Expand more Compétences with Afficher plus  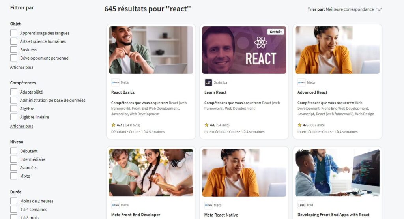pyautogui.click(x=22, y=126)
